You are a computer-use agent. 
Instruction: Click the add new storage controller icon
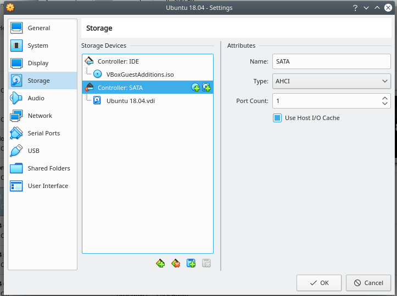[160, 264]
